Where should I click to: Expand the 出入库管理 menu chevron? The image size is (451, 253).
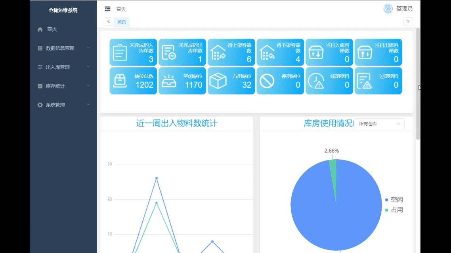[x=88, y=66]
